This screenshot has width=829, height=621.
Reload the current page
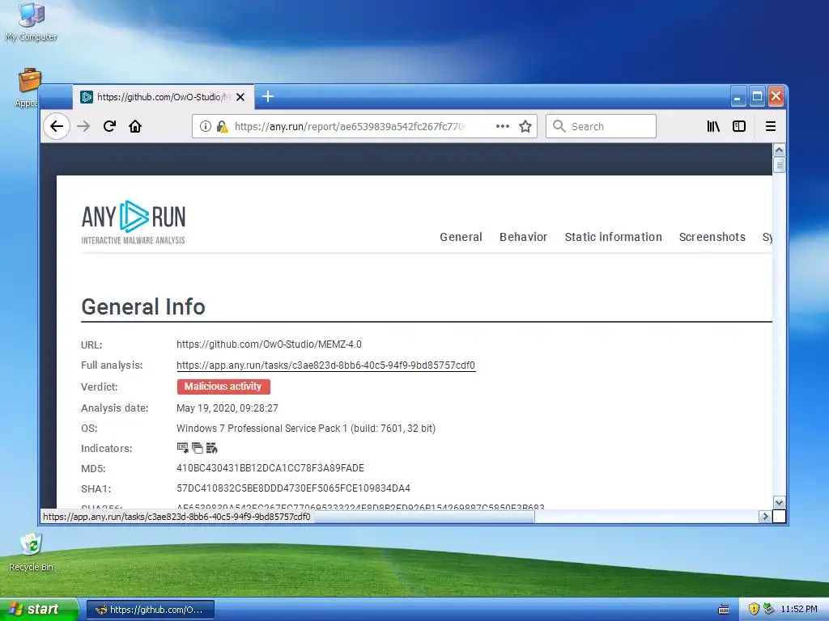(x=109, y=126)
